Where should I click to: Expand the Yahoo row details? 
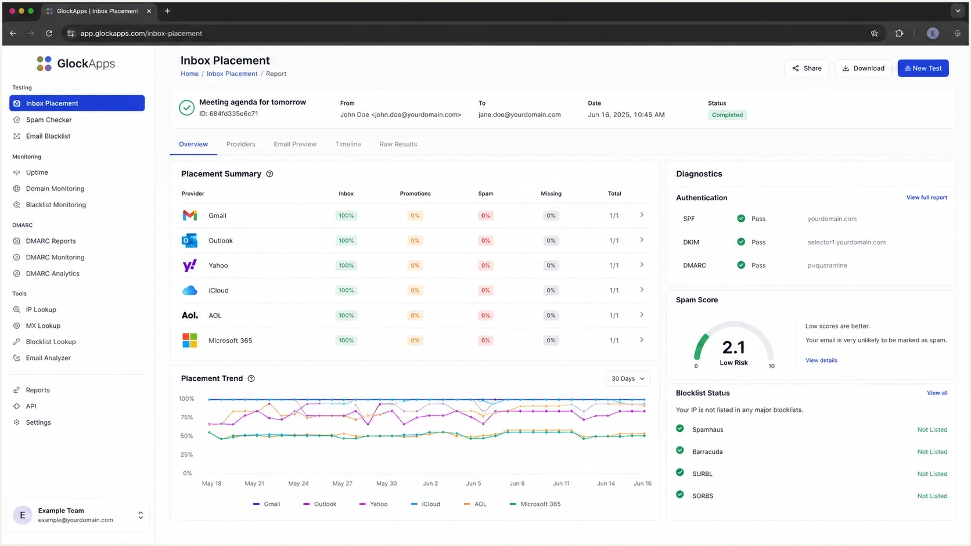point(642,265)
